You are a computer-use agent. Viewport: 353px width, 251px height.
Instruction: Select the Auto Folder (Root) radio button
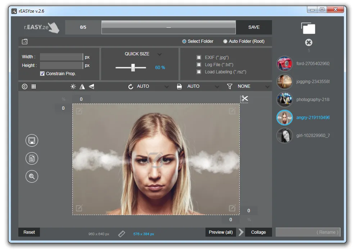click(225, 41)
